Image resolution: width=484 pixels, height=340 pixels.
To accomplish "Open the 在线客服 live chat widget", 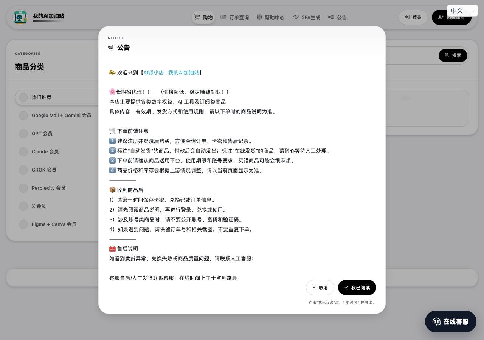I will click(x=450, y=321).
